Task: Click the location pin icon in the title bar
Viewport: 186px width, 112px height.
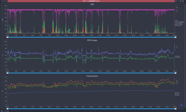Action: click(178, 1)
